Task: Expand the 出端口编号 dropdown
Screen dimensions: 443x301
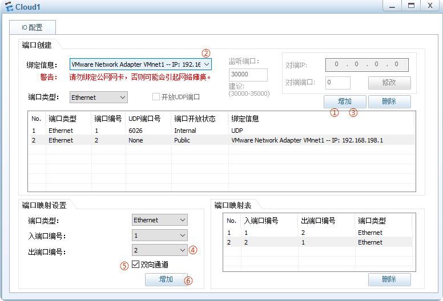Action: (x=159, y=250)
